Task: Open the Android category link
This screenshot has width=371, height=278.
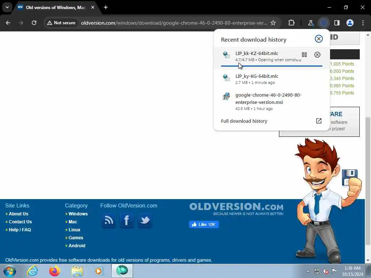Action: click(77, 246)
